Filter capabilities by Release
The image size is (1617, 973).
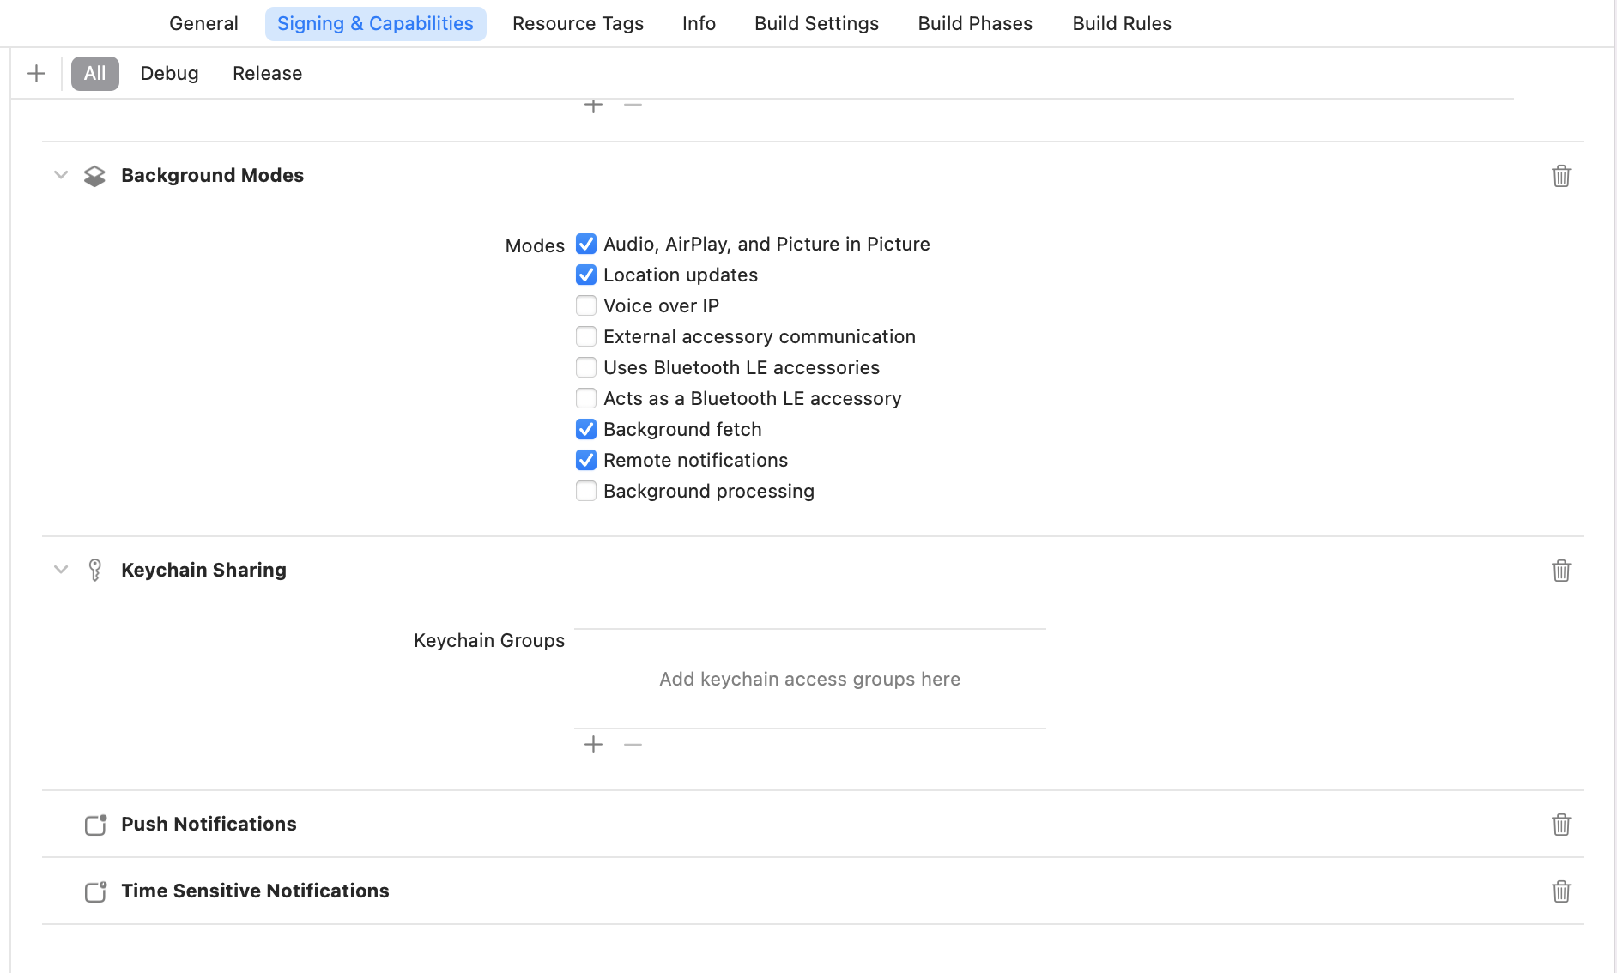coord(267,74)
